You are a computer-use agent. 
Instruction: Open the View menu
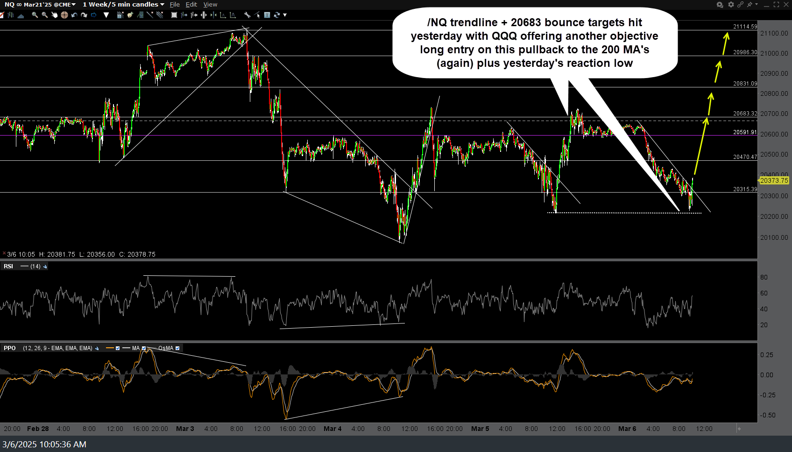tap(210, 5)
